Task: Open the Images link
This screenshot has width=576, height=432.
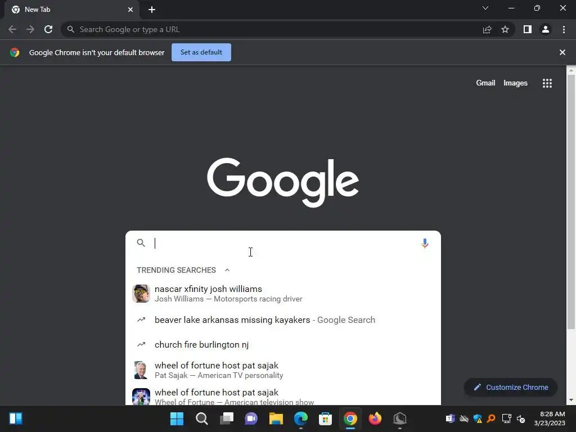Action: click(515, 83)
